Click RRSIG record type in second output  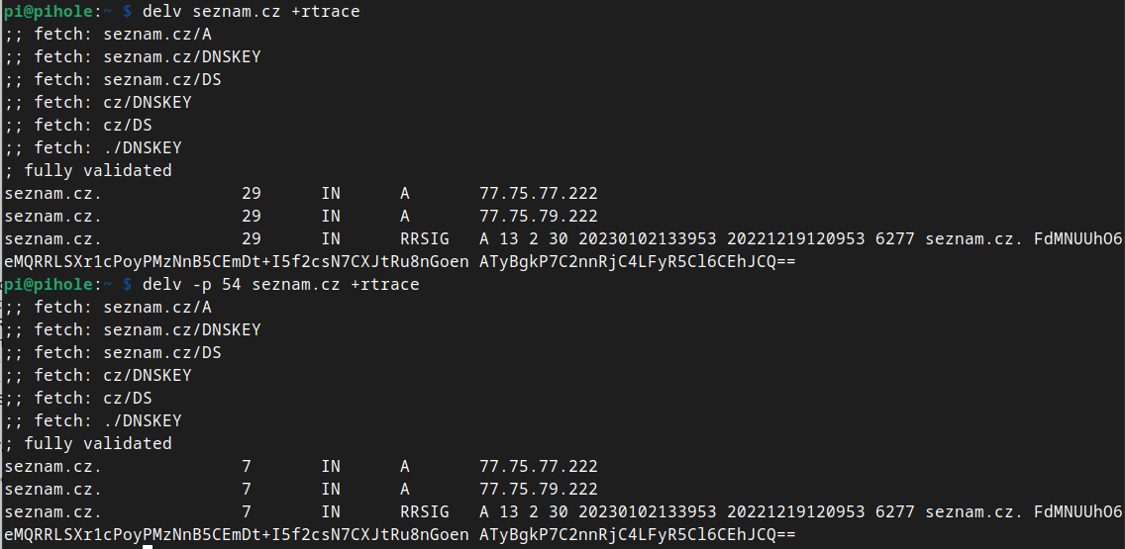click(424, 512)
